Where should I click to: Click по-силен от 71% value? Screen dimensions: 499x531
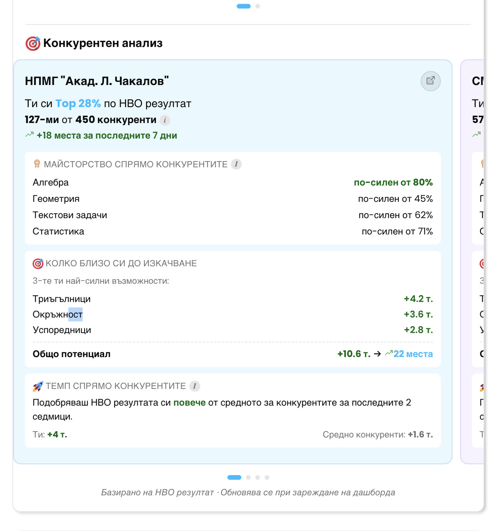[397, 231]
